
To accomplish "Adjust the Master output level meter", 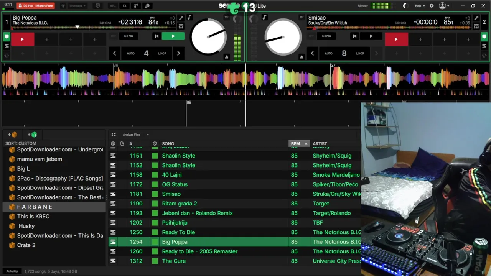I will point(380,6).
